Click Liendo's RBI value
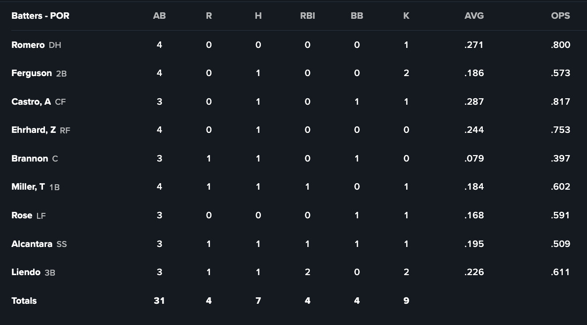 (x=307, y=272)
